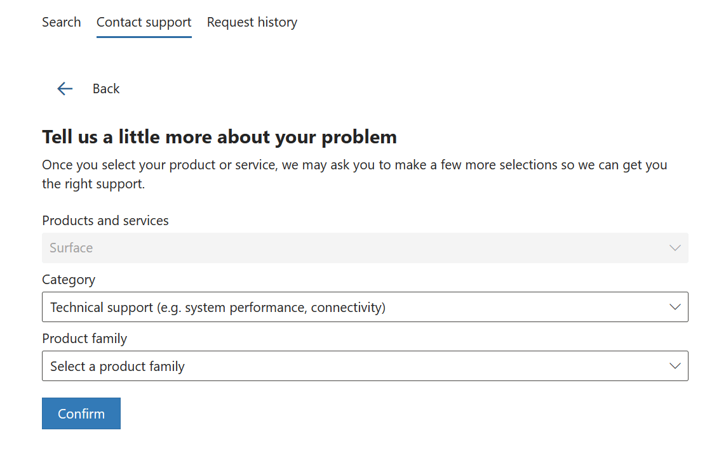Viewport: 719px width, 461px height.
Task: Click the 'Tell us a little more' heading
Action: 219,136
